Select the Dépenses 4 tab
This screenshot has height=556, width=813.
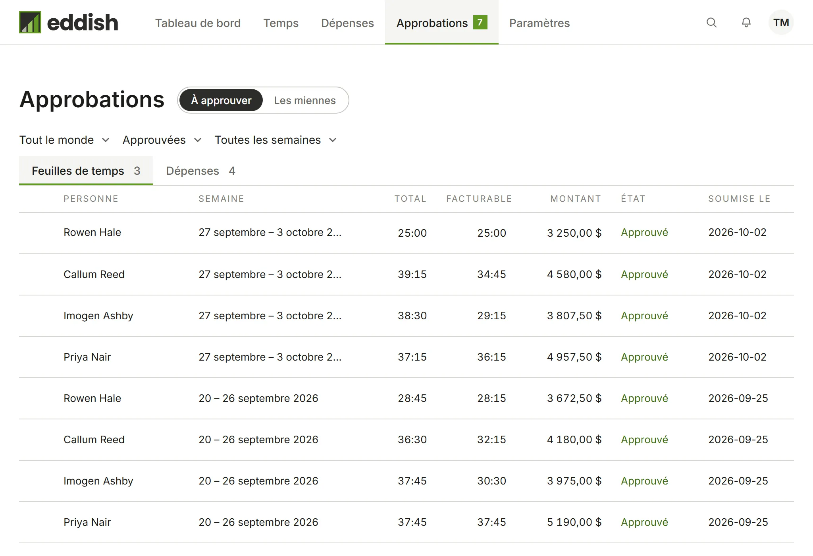click(200, 171)
